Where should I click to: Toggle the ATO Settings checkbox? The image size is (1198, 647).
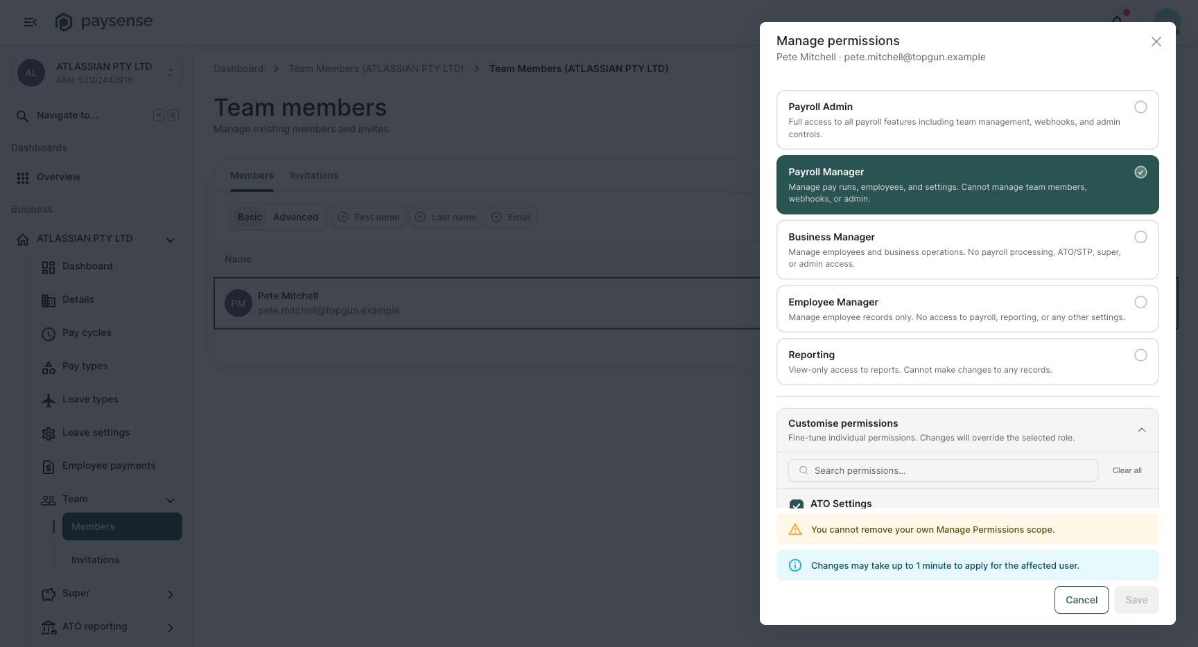[797, 504]
